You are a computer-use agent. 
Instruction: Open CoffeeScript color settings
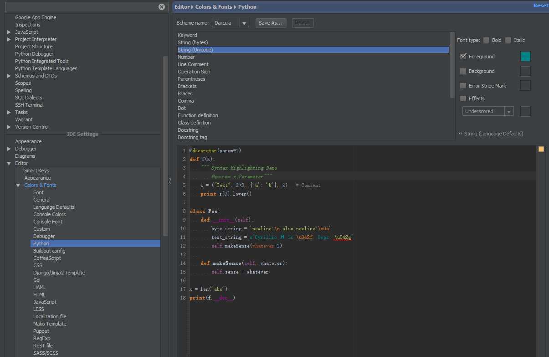coord(47,258)
